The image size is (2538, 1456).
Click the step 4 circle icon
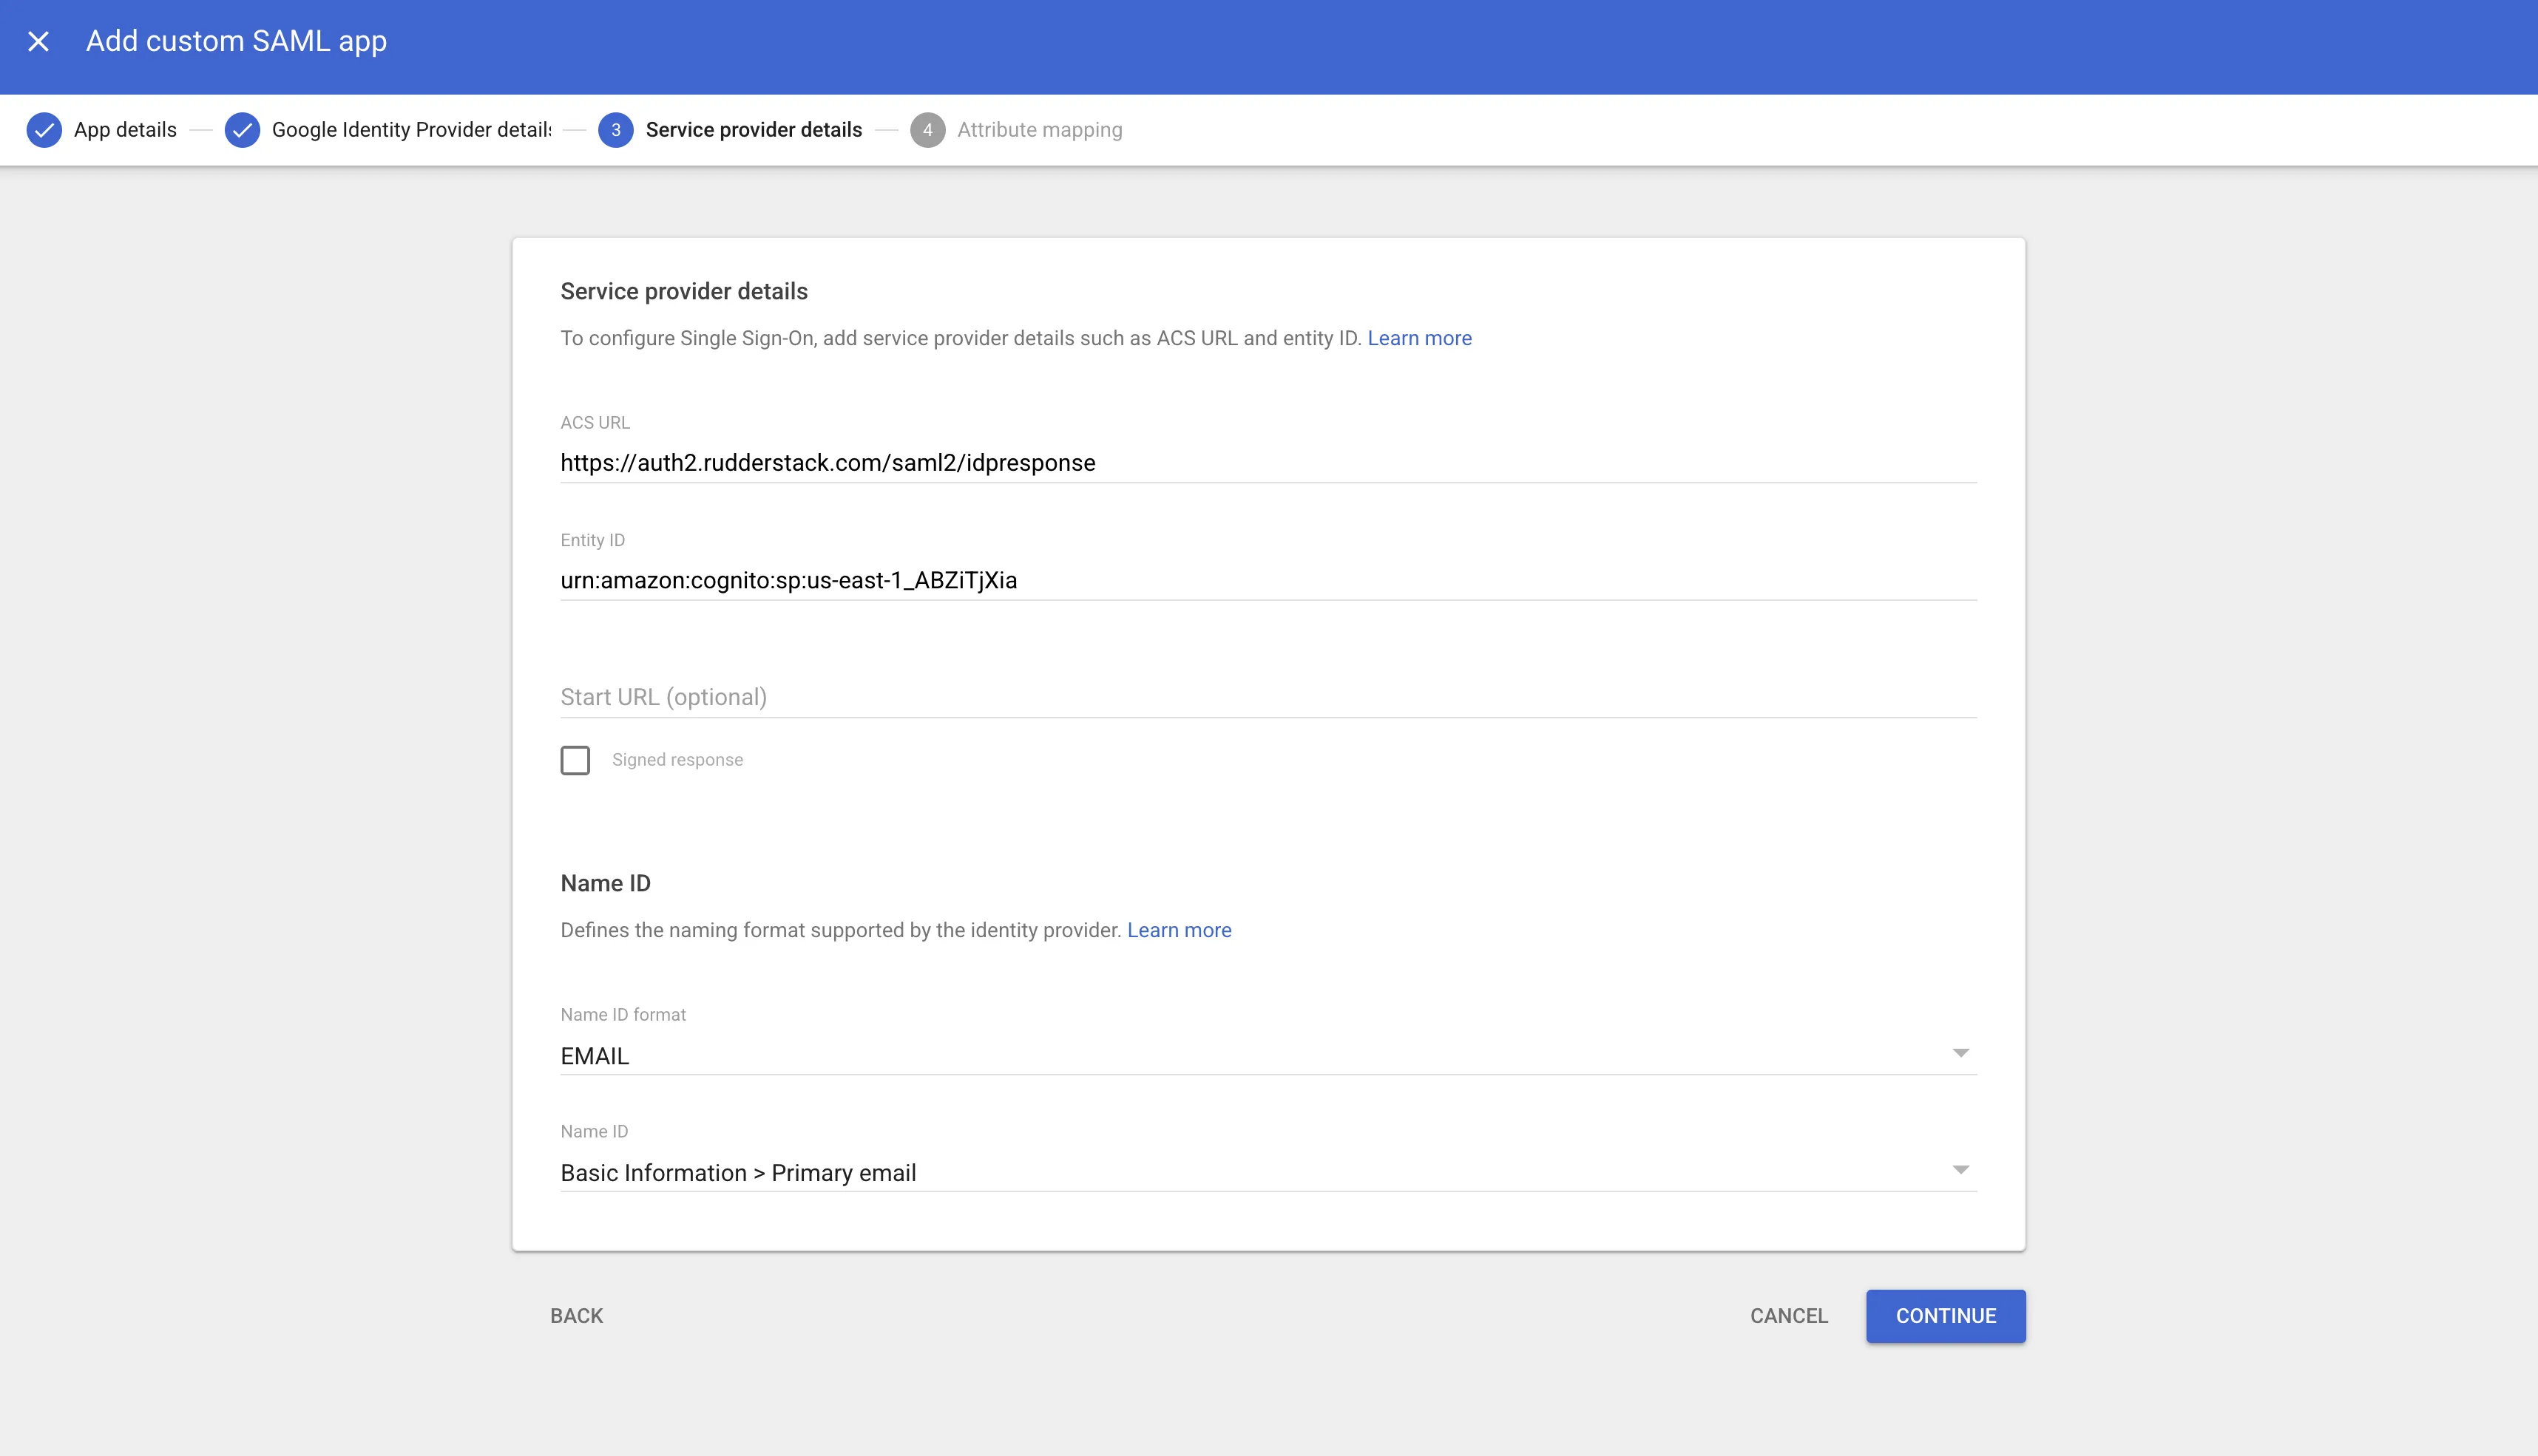point(927,130)
